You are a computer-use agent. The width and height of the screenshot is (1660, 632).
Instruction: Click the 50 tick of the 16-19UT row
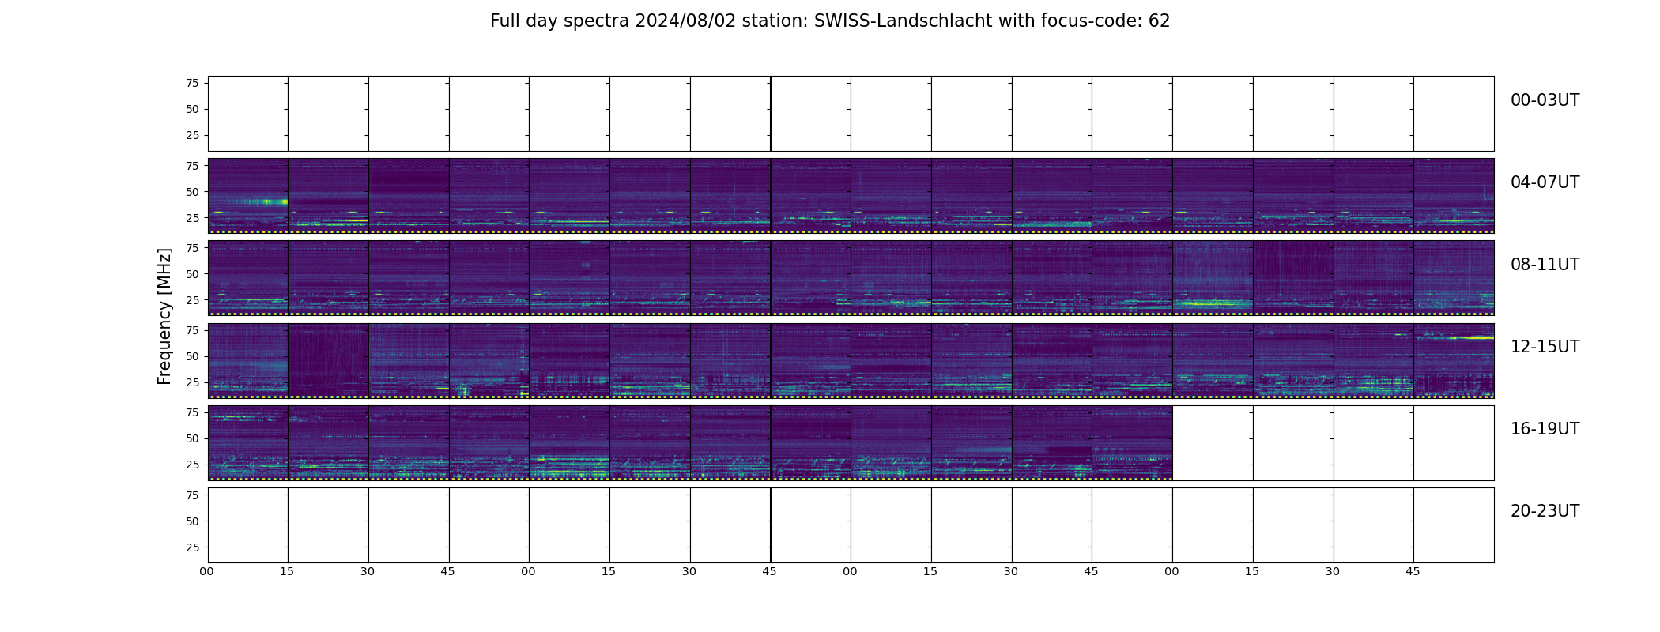coord(192,438)
